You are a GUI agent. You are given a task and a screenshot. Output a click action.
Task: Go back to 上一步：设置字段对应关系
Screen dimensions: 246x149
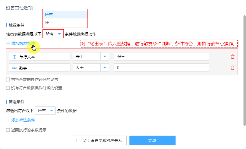[x=99, y=140]
